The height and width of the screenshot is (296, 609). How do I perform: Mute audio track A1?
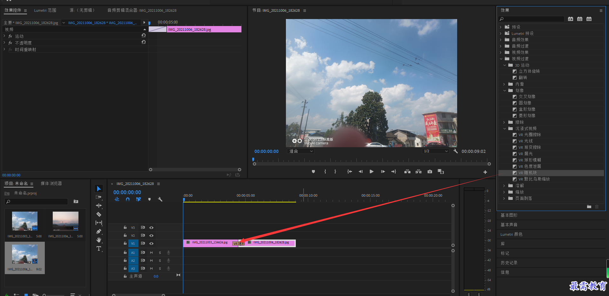(151, 253)
